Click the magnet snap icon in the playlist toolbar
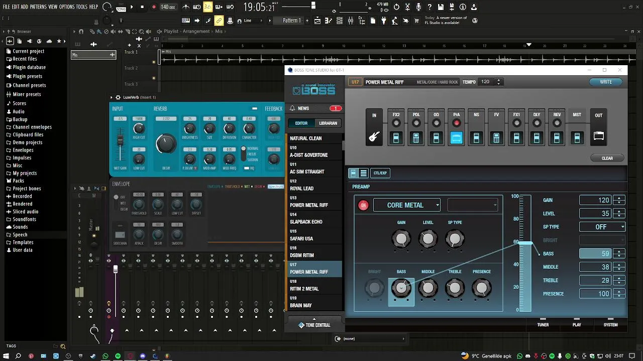The height and width of the screenshot is (361, 643). click(x=81, y=31)
